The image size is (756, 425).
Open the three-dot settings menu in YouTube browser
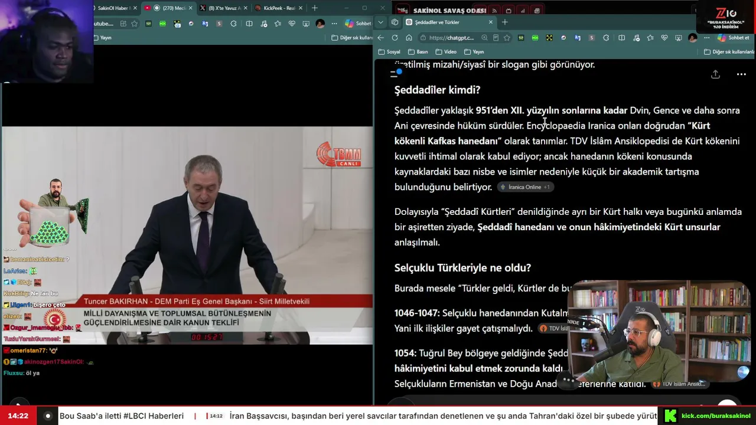334,24
